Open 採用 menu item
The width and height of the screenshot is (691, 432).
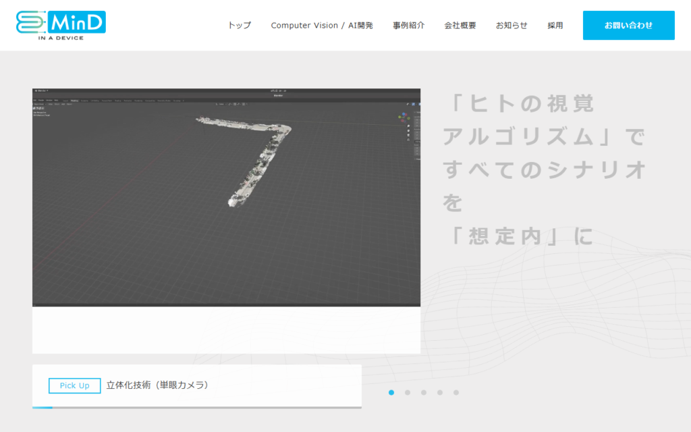[555, 26]
